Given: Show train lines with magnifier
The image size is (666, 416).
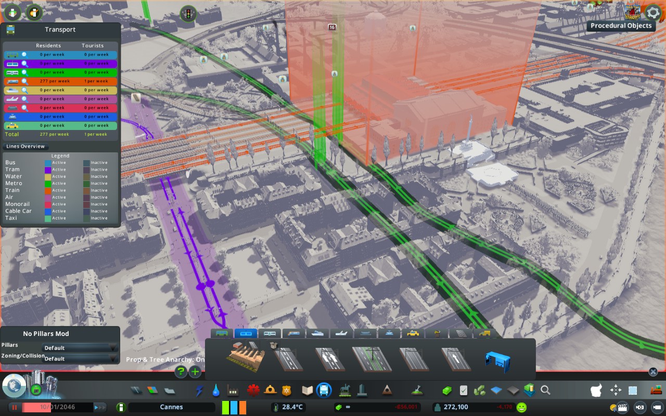Looking at the screenshot, I should tap(24, 81).
